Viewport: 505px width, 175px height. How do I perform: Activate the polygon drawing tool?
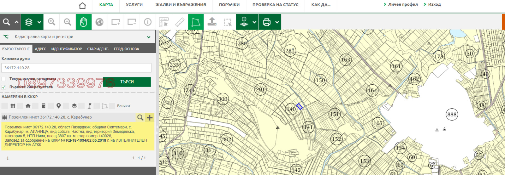[196, 22]
